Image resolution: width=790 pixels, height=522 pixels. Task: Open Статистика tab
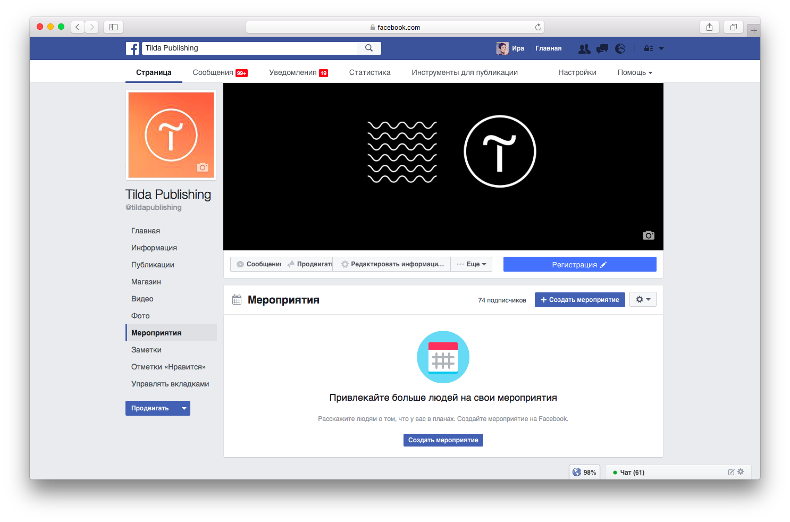369,72
